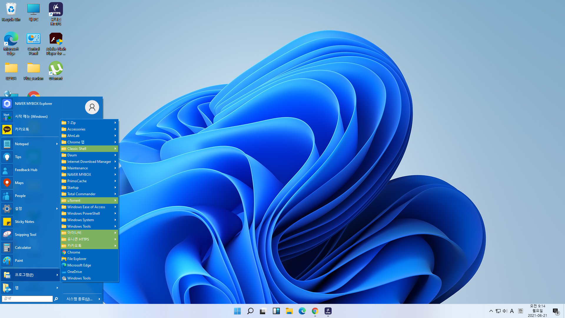Open notification center icon in tray
The image size is (565, 318).
click(556, 311)
